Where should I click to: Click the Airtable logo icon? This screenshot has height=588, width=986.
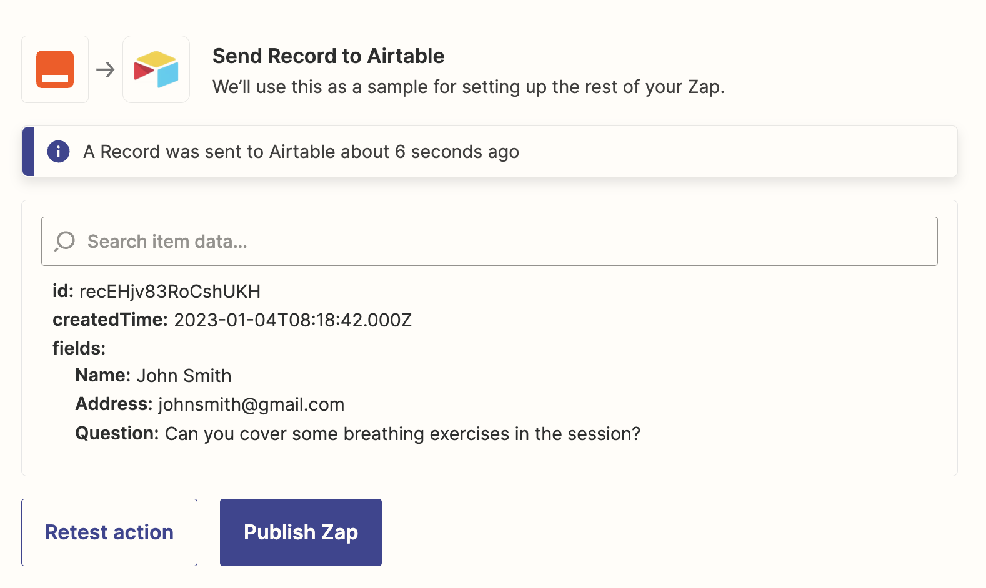(156, 69)
